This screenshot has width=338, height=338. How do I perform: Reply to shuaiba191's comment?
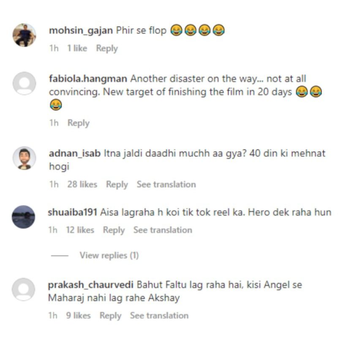coord(114,230)
